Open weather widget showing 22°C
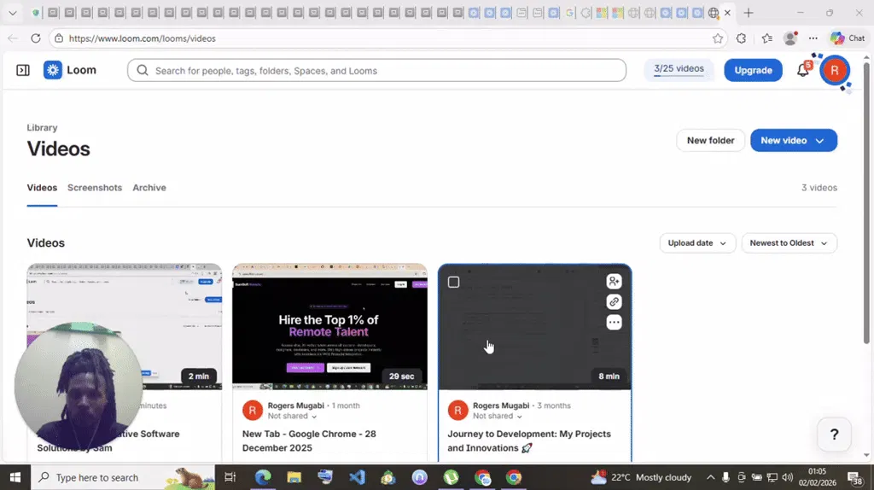Viewport: 874px width, 490px height. (641, 477)
